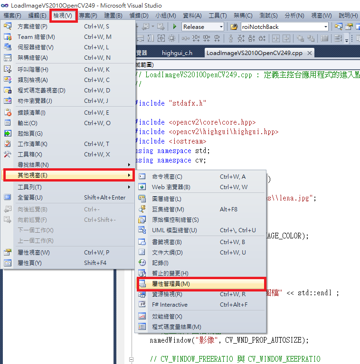Click the 文件大綱(D) icon
This screenshot has width=360, height=364.
[x=142, y=252]
